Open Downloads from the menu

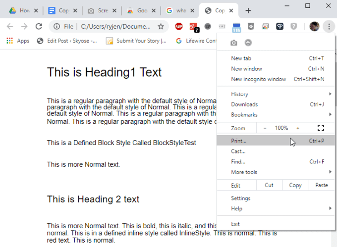(x=276, y=104)
